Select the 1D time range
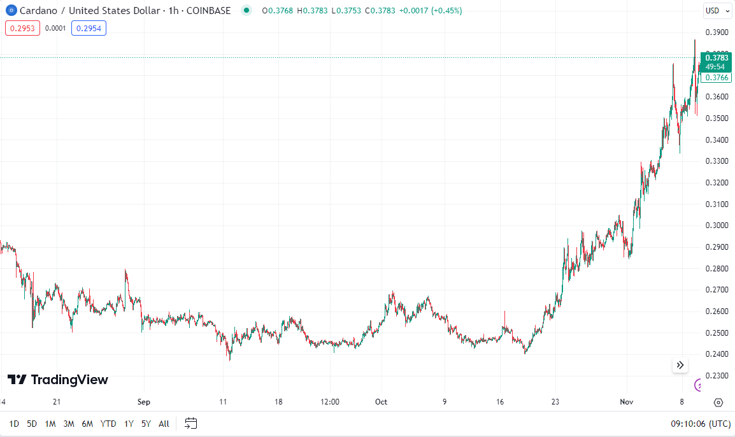735x437 pixels. click(x=14, y=424)
